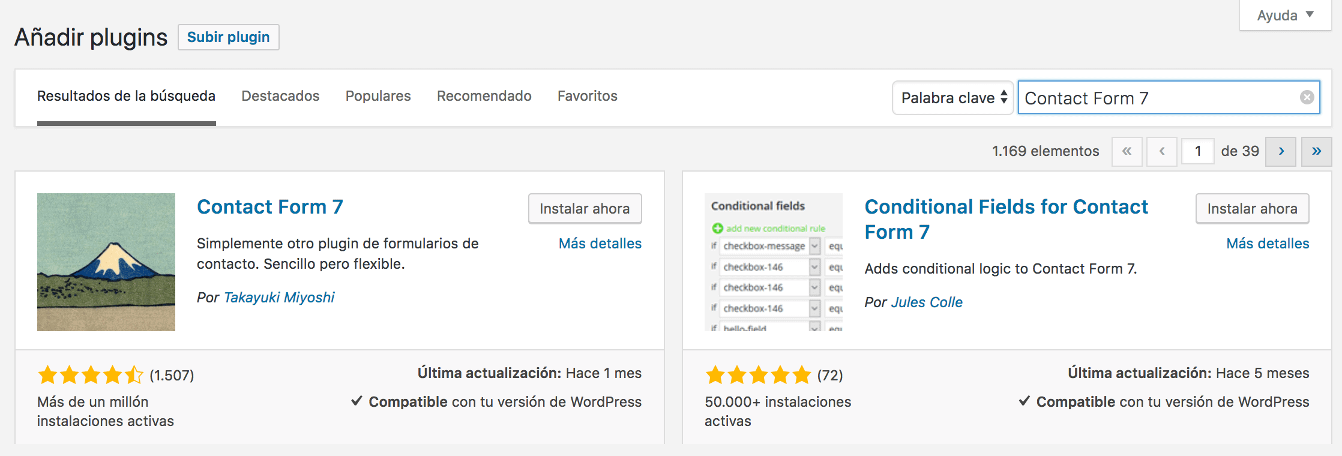Open the Ayuda help dropdown

point(1285,15)
